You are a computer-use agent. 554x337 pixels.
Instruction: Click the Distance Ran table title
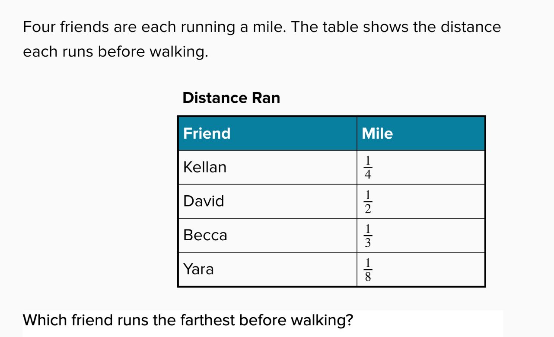(231, 98)
